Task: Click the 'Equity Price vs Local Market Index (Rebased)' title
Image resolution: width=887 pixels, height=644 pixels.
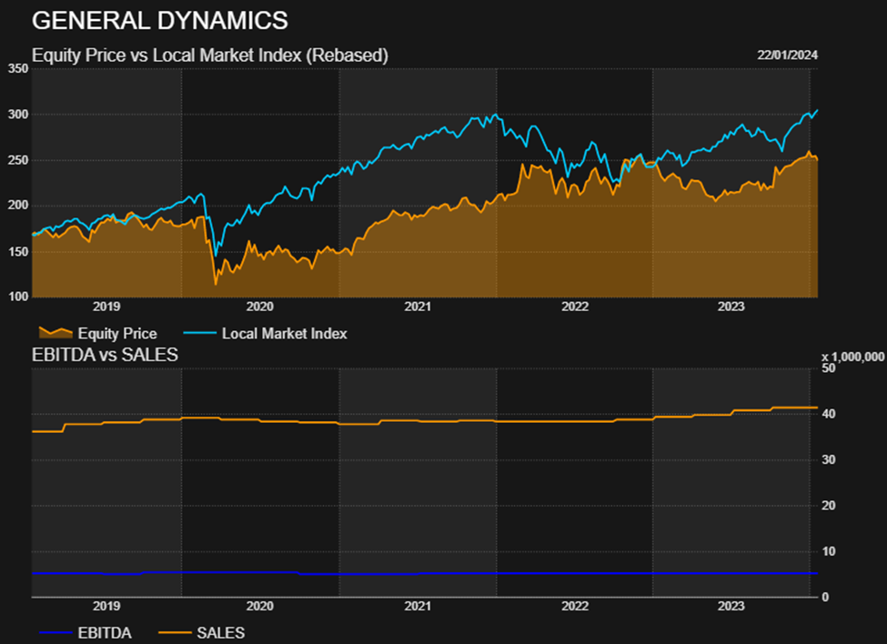Action: 210,55
